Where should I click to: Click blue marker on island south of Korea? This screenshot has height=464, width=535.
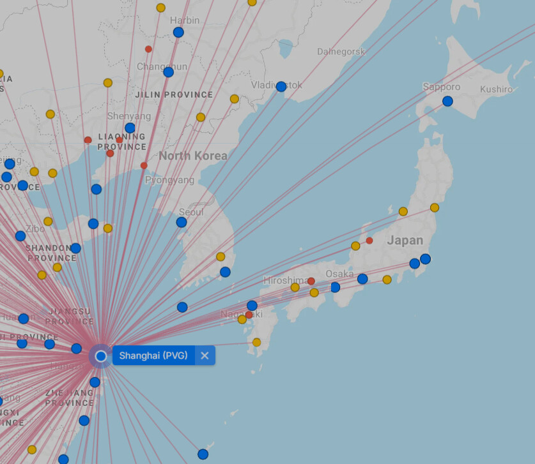click(x=182, y=307)
